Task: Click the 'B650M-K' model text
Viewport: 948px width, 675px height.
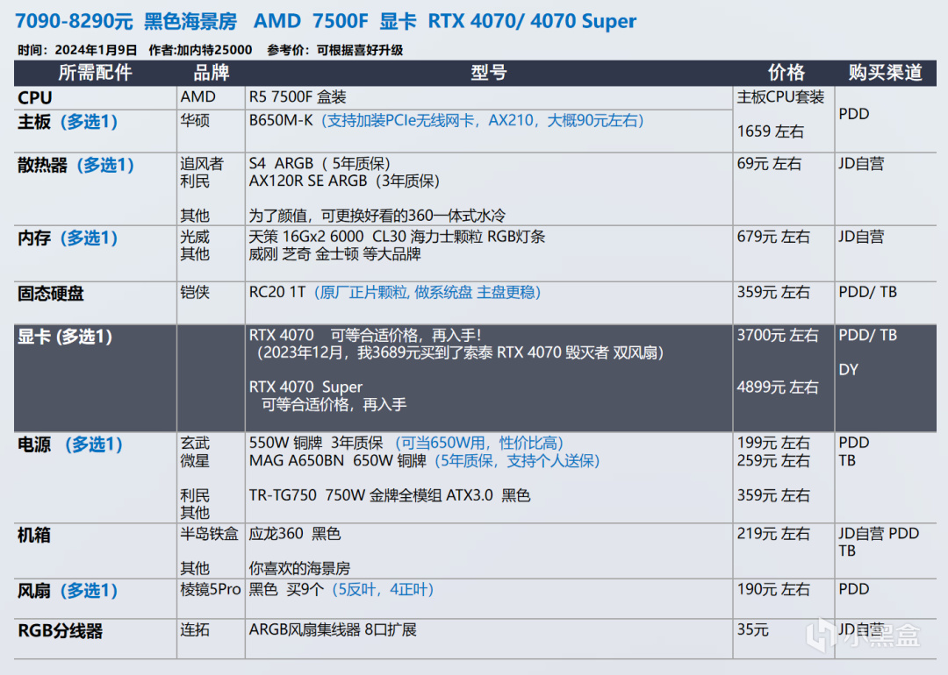Action: 281,121
